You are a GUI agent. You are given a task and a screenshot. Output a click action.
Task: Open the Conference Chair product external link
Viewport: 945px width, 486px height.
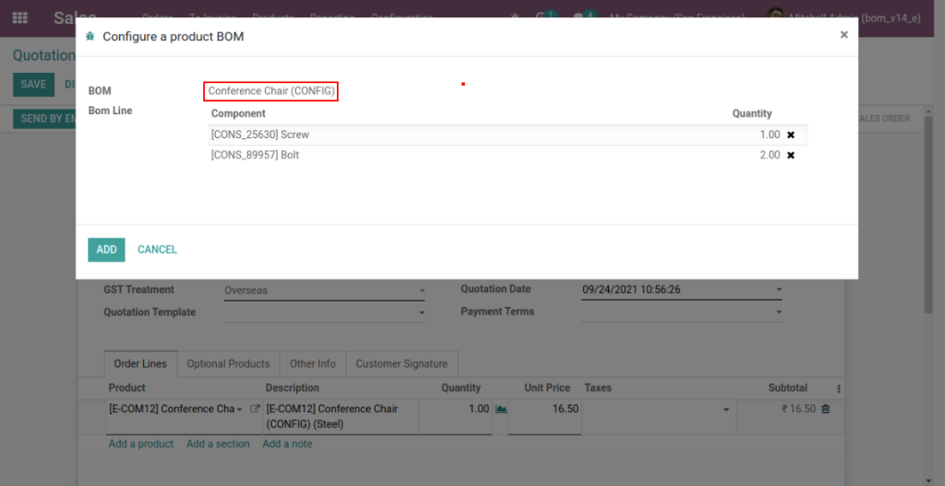255,409
